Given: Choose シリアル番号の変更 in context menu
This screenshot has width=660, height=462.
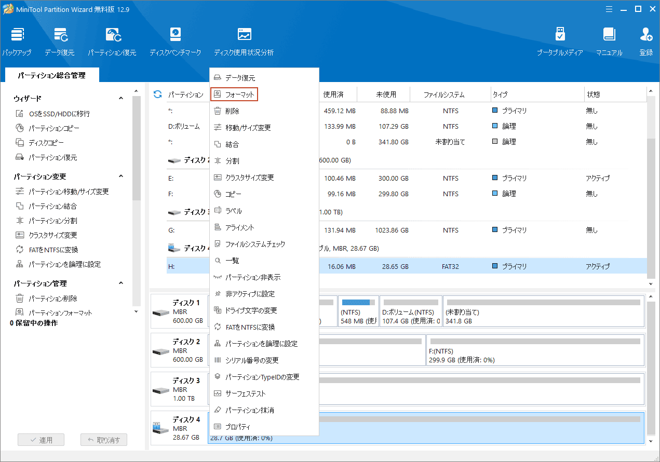Looking at the screenshot, I should 264,360.
